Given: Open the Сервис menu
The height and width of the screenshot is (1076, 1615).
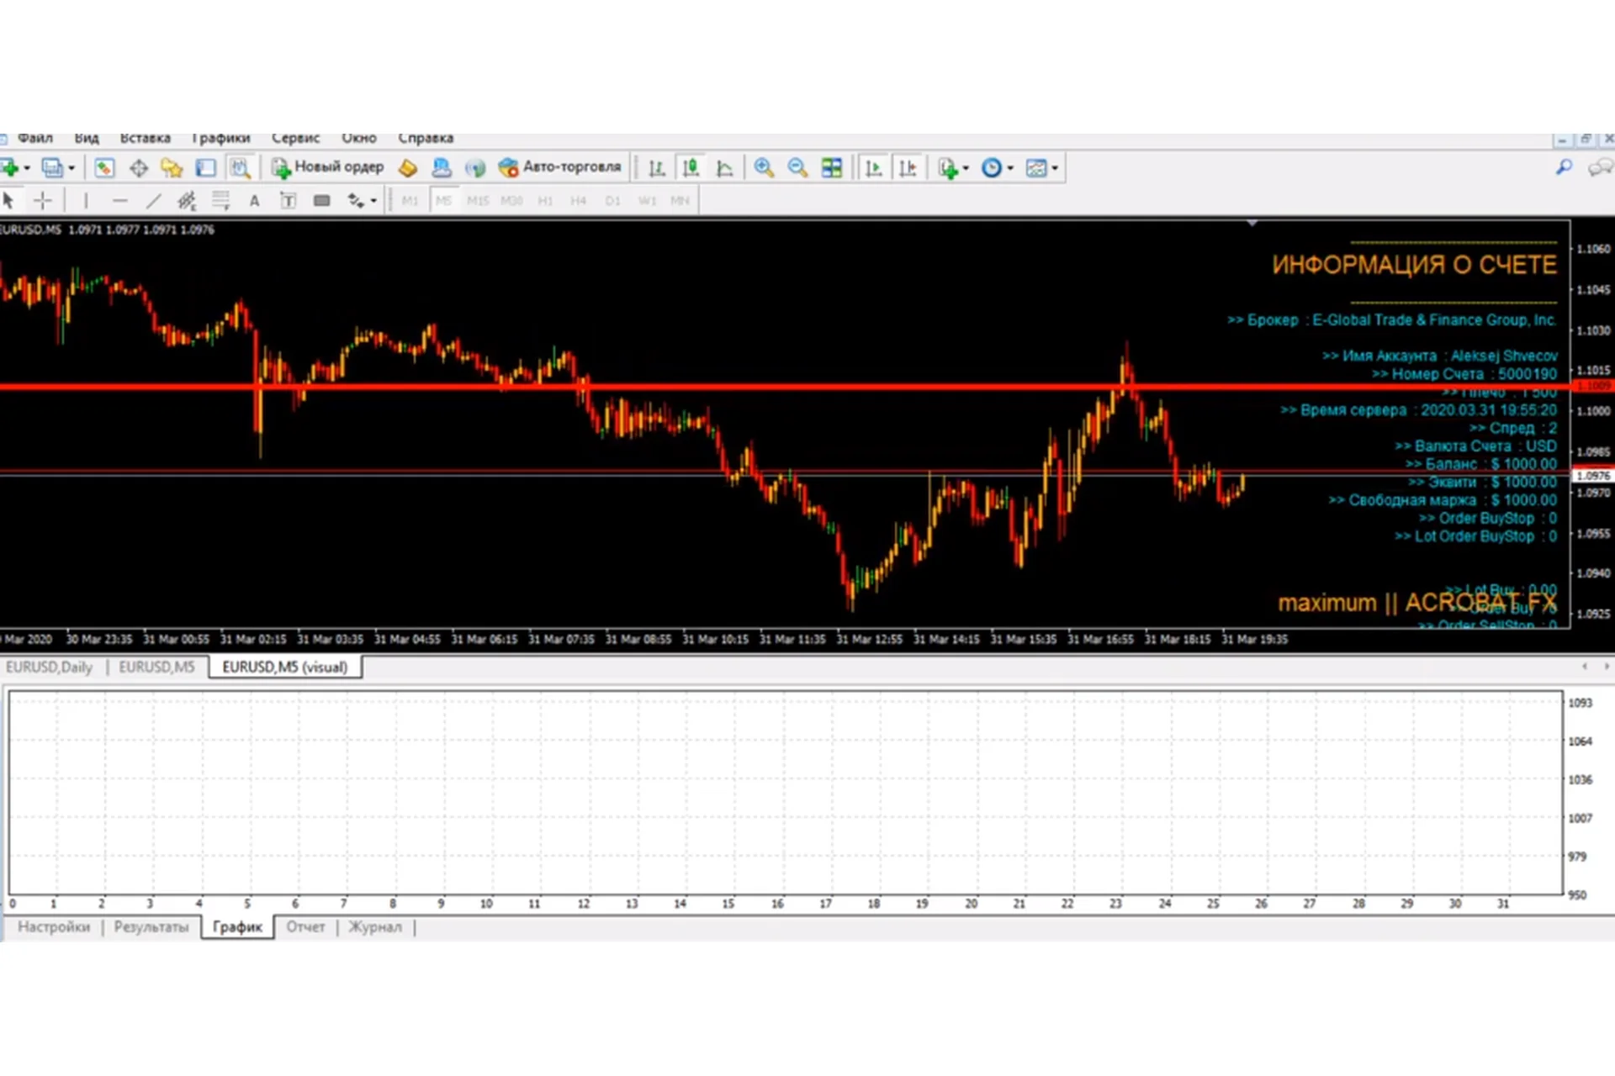Looking at the screenshot, I should [295, 138].
